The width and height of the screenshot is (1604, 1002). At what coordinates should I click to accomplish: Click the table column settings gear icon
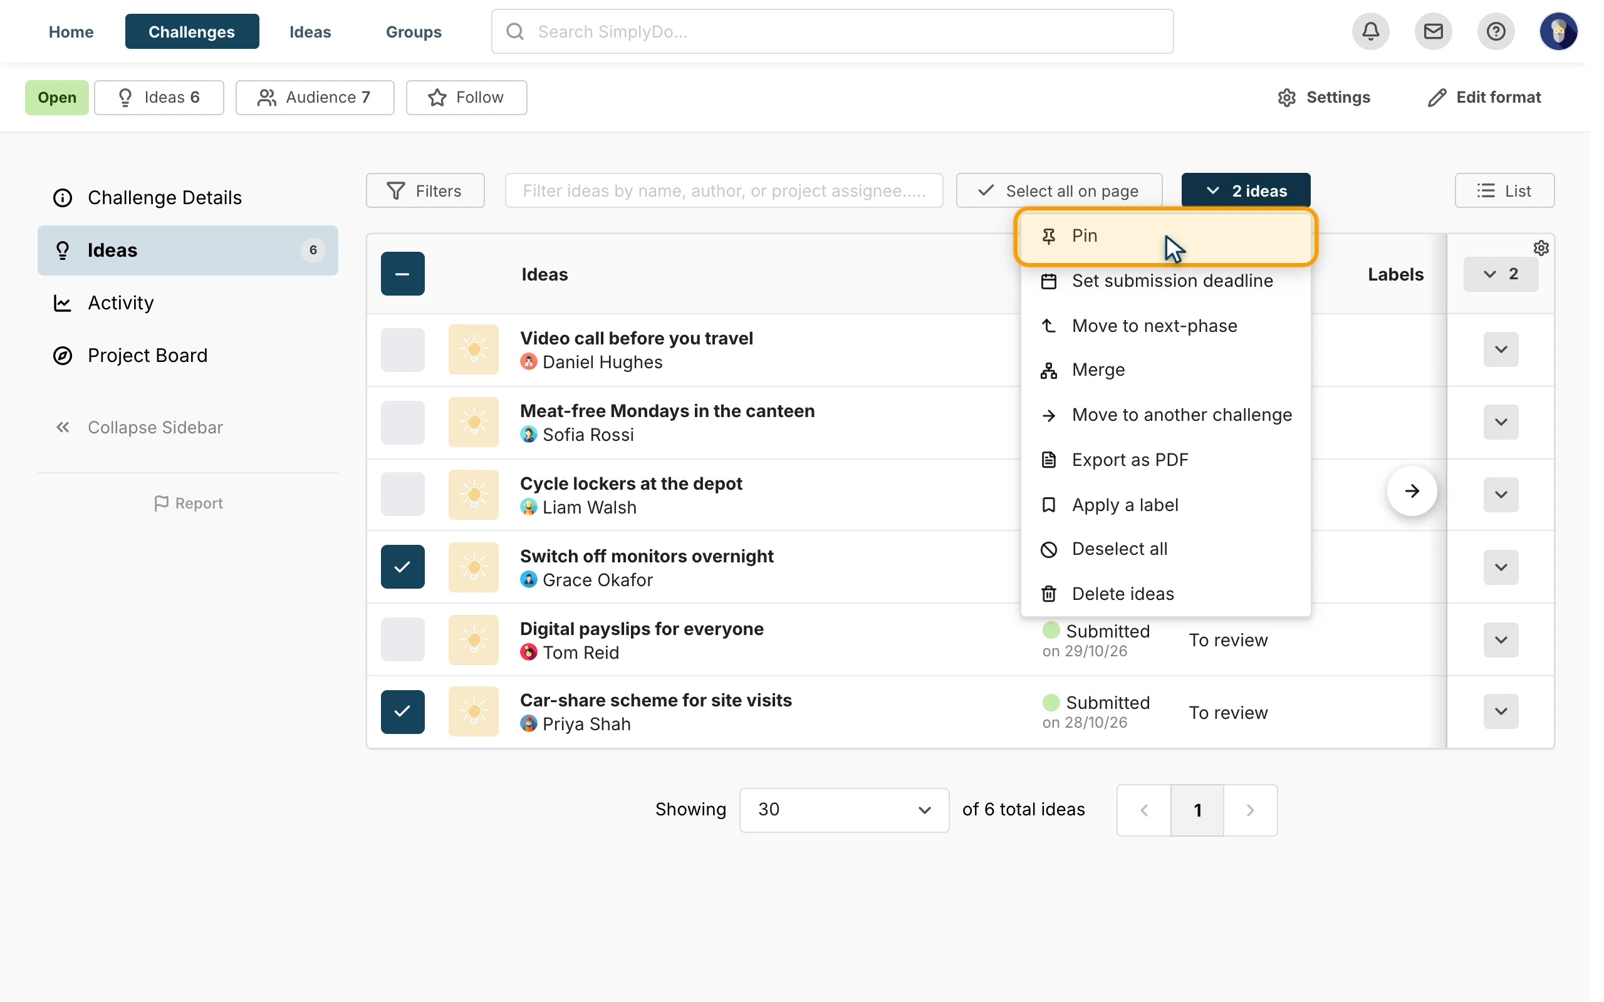(1540, 248)
